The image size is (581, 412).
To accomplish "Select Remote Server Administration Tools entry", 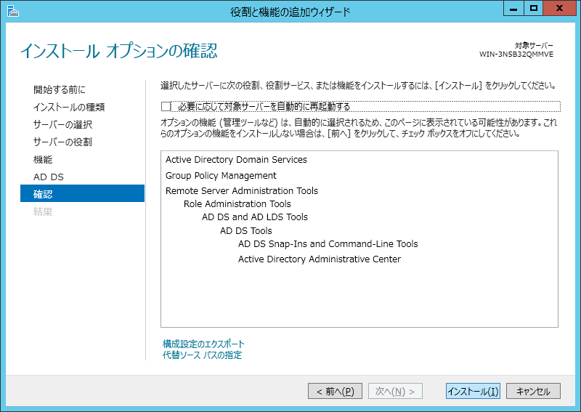I will [242, 190].
